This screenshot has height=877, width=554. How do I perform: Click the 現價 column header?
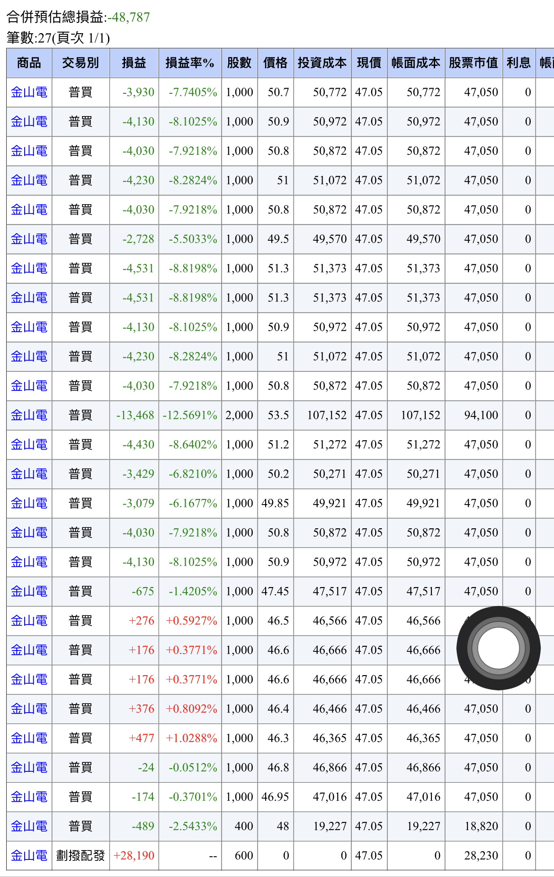coord(369,63)
